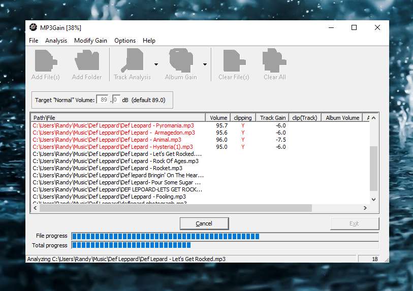
Task: Expand the Album Gain dropdown arrow
Action: coord(205,64)
